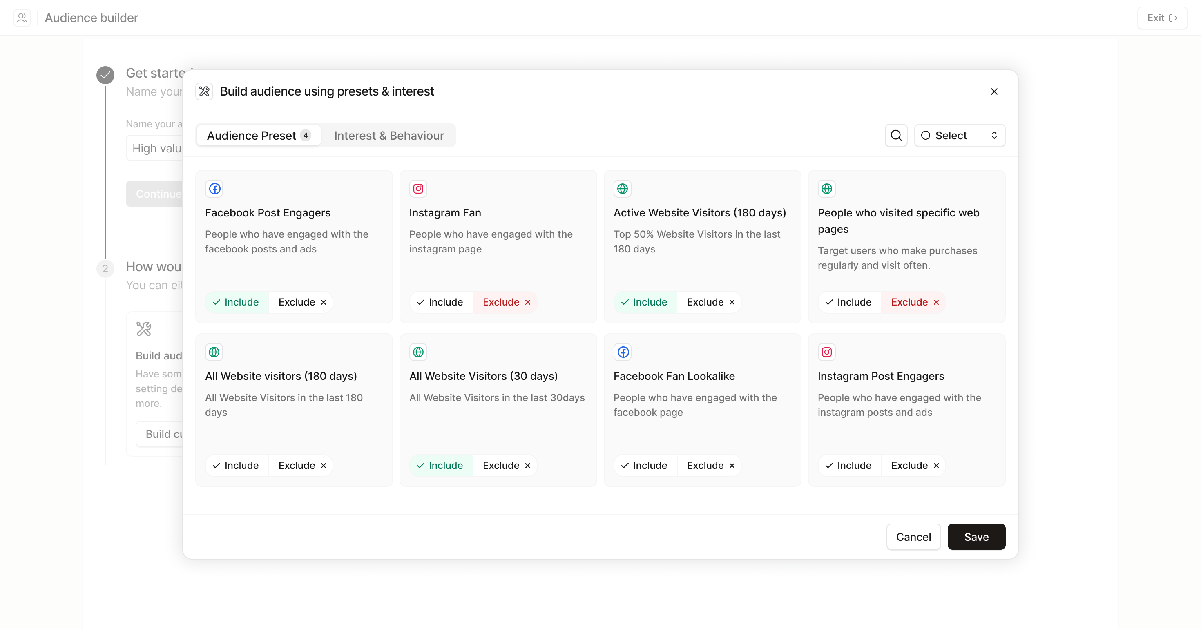Cancel the audience preset dialog
Viewport: 1201px width, 629px height.
[x=913, y=537]
